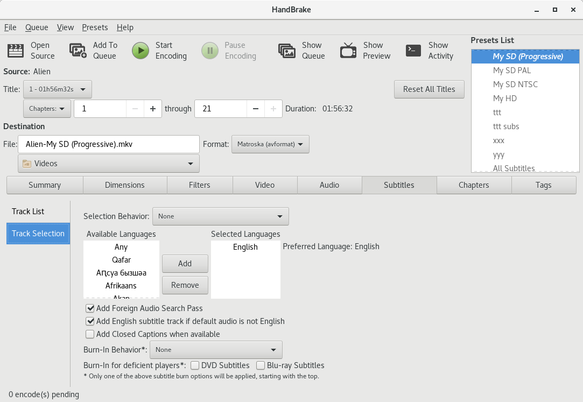The height and width of the screenshot is (402, 583).
Task: Open the Title dropdown
Action: click(x=58, y=89)
